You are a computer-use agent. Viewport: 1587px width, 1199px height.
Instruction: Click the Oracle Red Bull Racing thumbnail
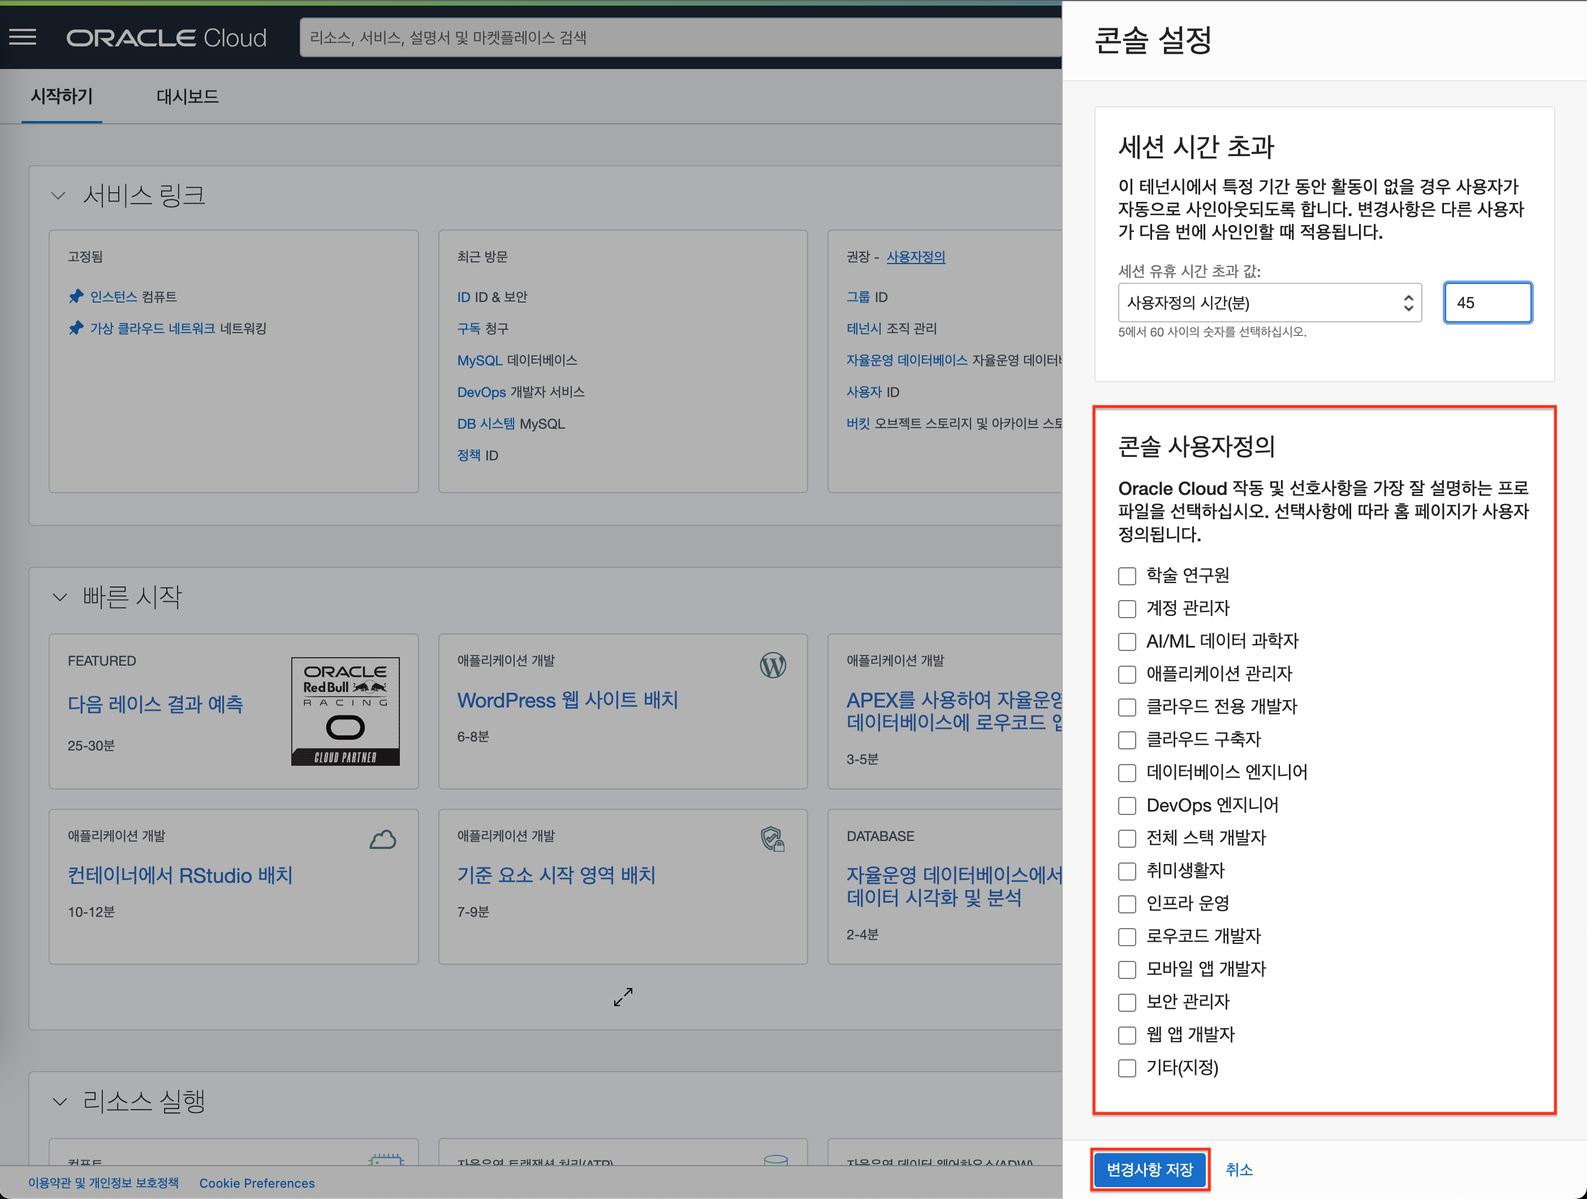pos(345,711)
